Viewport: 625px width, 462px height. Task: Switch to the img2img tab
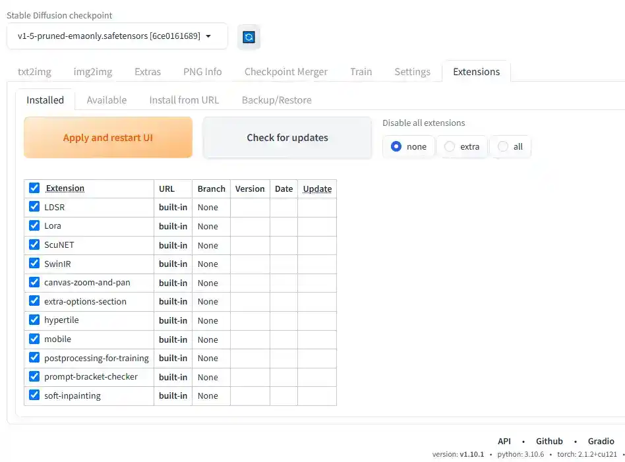tap(93, 72)
